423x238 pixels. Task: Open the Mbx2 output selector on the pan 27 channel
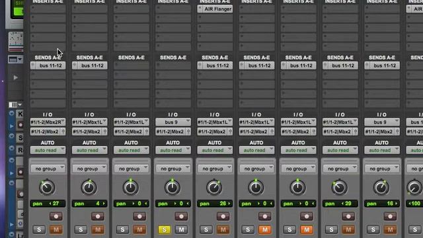click(48, 132)
